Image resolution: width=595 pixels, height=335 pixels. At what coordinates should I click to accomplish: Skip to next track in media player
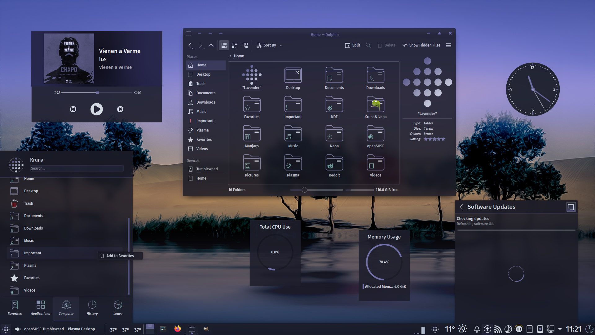click(120, 109)
